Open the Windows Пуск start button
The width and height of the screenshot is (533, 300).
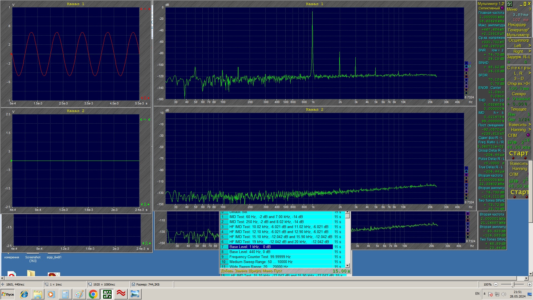click(8, 294)
